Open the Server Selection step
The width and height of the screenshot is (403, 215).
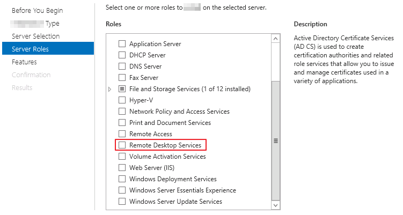(36, 36)
